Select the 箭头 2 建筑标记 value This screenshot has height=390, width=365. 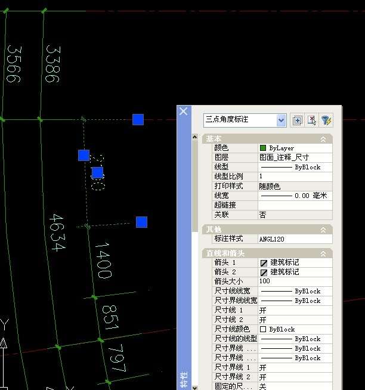click(x=295, y=272)
